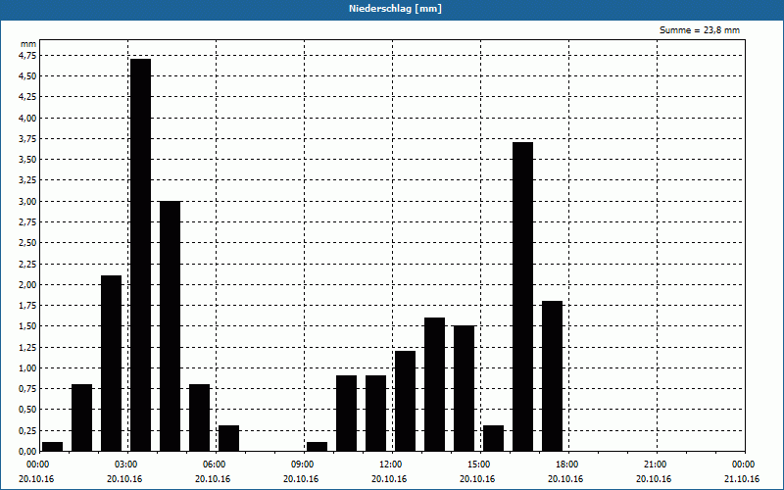This screenshot has width=784, height=490.
Task: Click the "2,50" y-axis label
Action: click(x=27, y=243)
